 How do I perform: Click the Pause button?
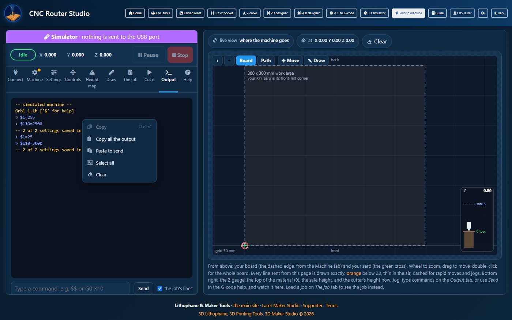click(148, 55)
